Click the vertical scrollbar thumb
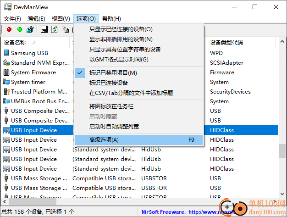Screen dimensions: 287x217 [282, 151]
